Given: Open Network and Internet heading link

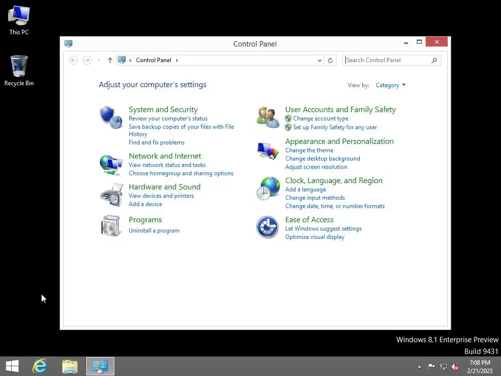Looking at the screenshot, I should tap(165, 156).
